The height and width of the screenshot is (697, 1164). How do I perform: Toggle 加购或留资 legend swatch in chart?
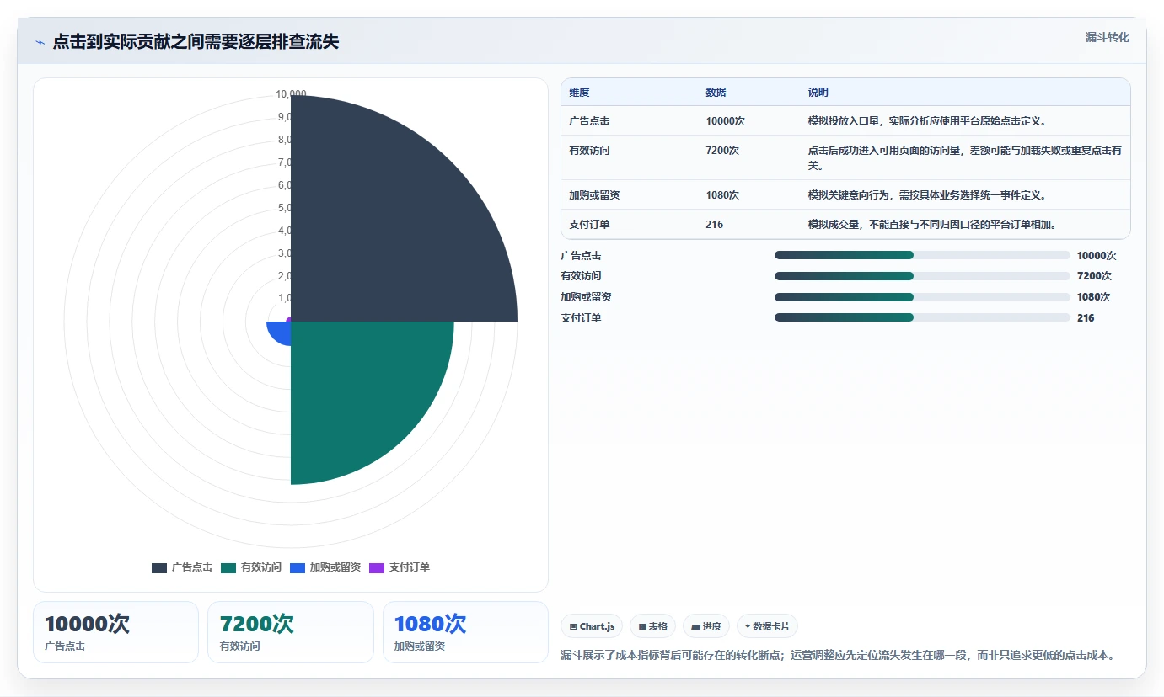click(x=297, y=568)
